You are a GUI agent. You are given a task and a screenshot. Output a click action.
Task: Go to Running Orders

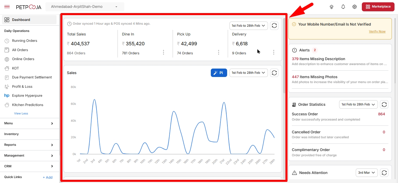coord(24,41)
